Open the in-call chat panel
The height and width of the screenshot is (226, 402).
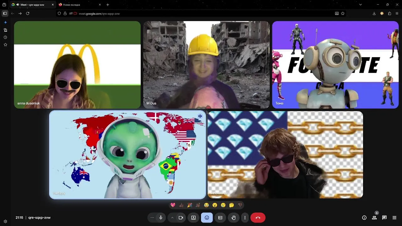384,218
